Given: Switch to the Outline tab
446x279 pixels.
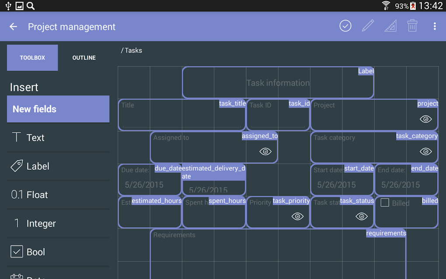Looking at the screenshot, I should pyautogui.click(x=84, y=58).
